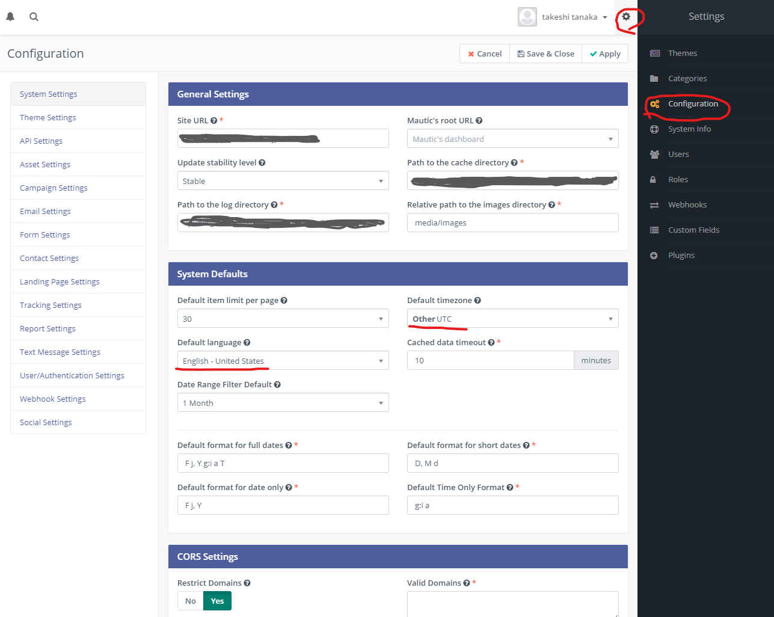Screen dimensions: 774x617
Task: Open Themes from the settings sidebar
Action: (682, 53)
